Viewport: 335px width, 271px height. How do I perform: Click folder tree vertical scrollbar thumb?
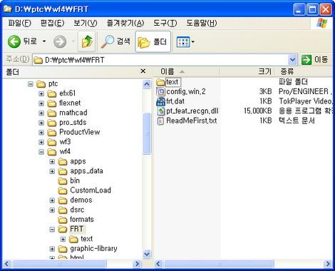147,133
